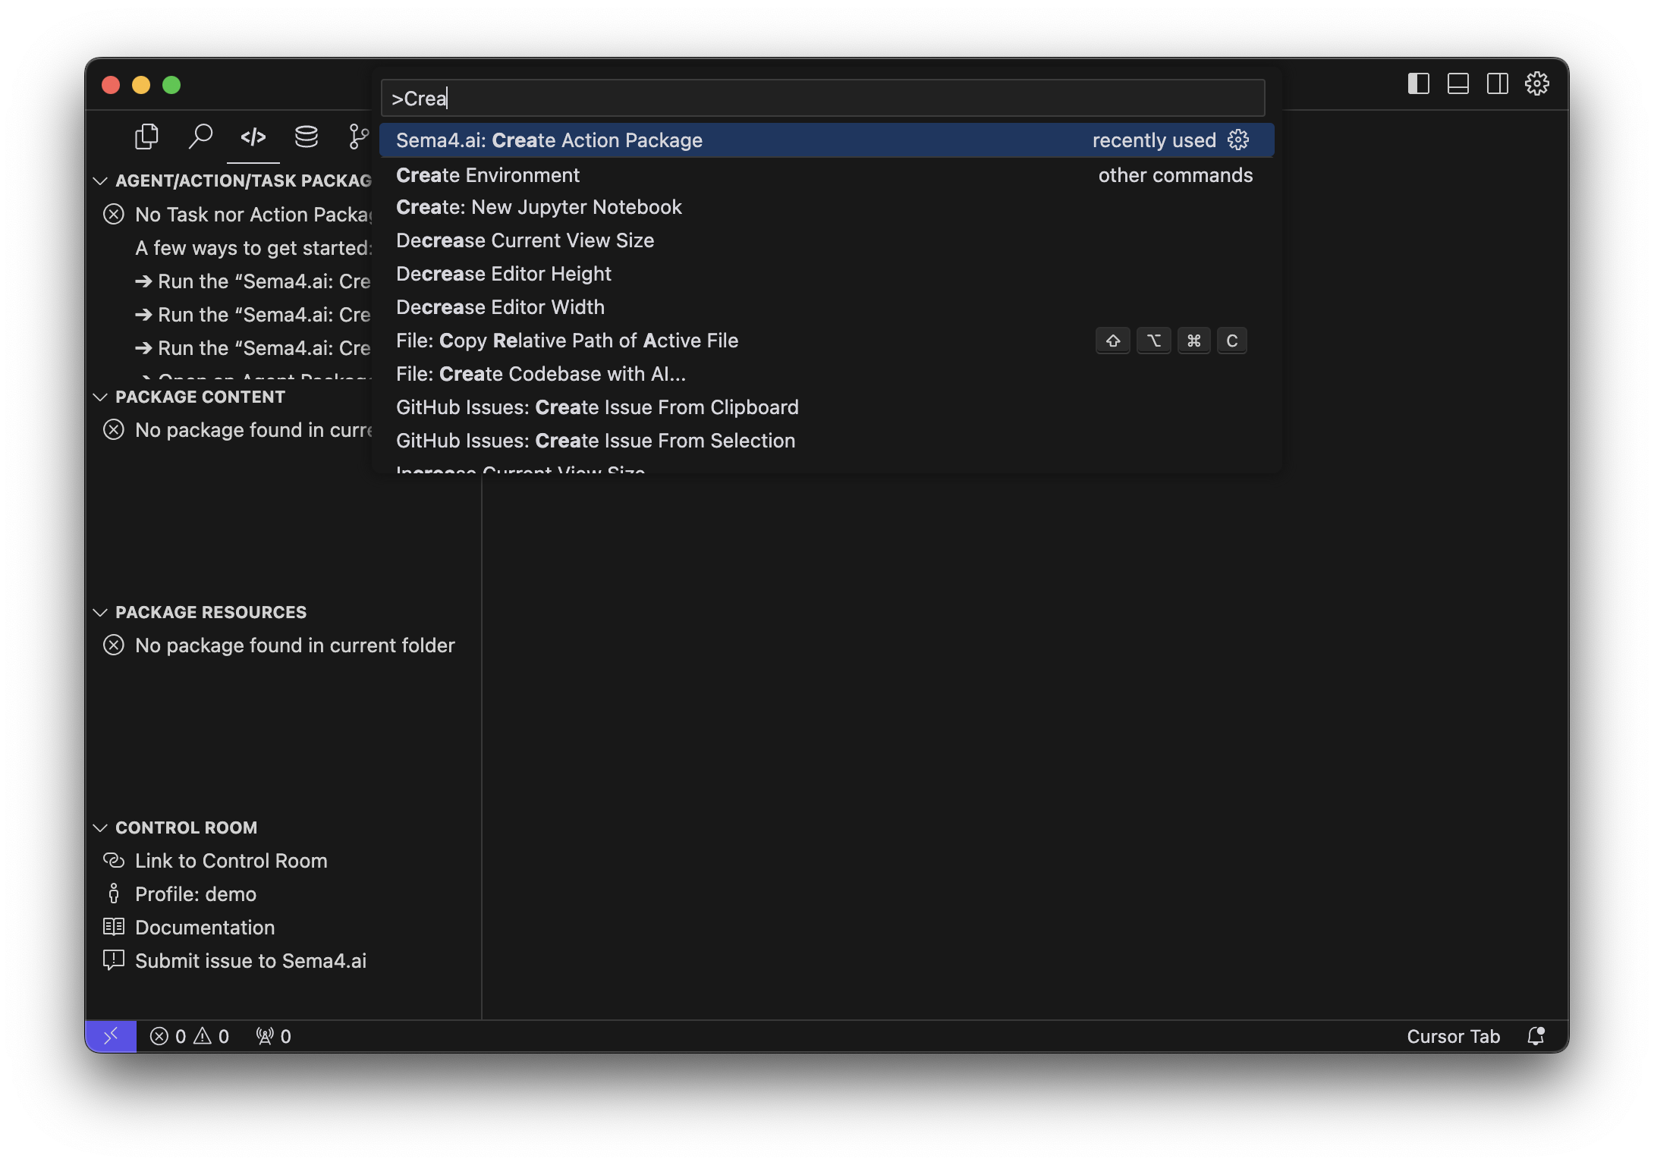The height and width of the screenshot is (1165, 1654).
Task: Select Decrease Current View Size
Action: pos(827,240)
